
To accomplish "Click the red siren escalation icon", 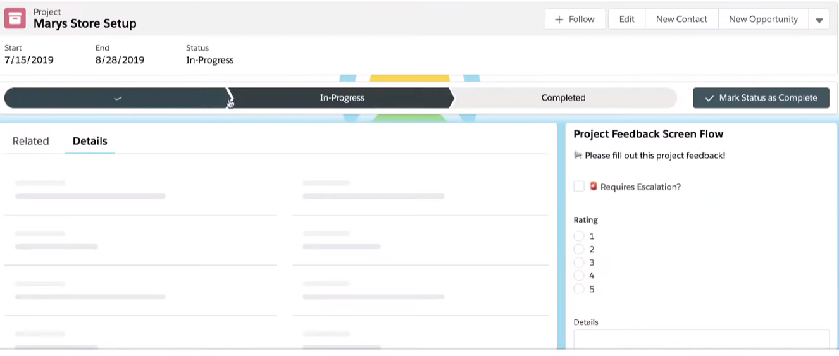I will tap(594, 187).
